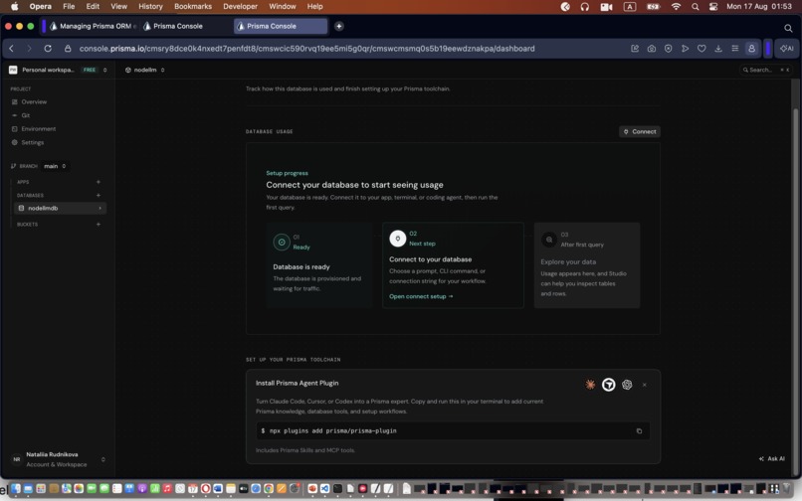Go forward in browser history
The width and height of the screenshot is (802, 501).
click(x=29, y=49)
